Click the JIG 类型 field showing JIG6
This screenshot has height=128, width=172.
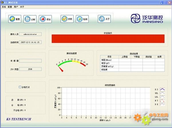pyautogui.click(x=30, y=69)
